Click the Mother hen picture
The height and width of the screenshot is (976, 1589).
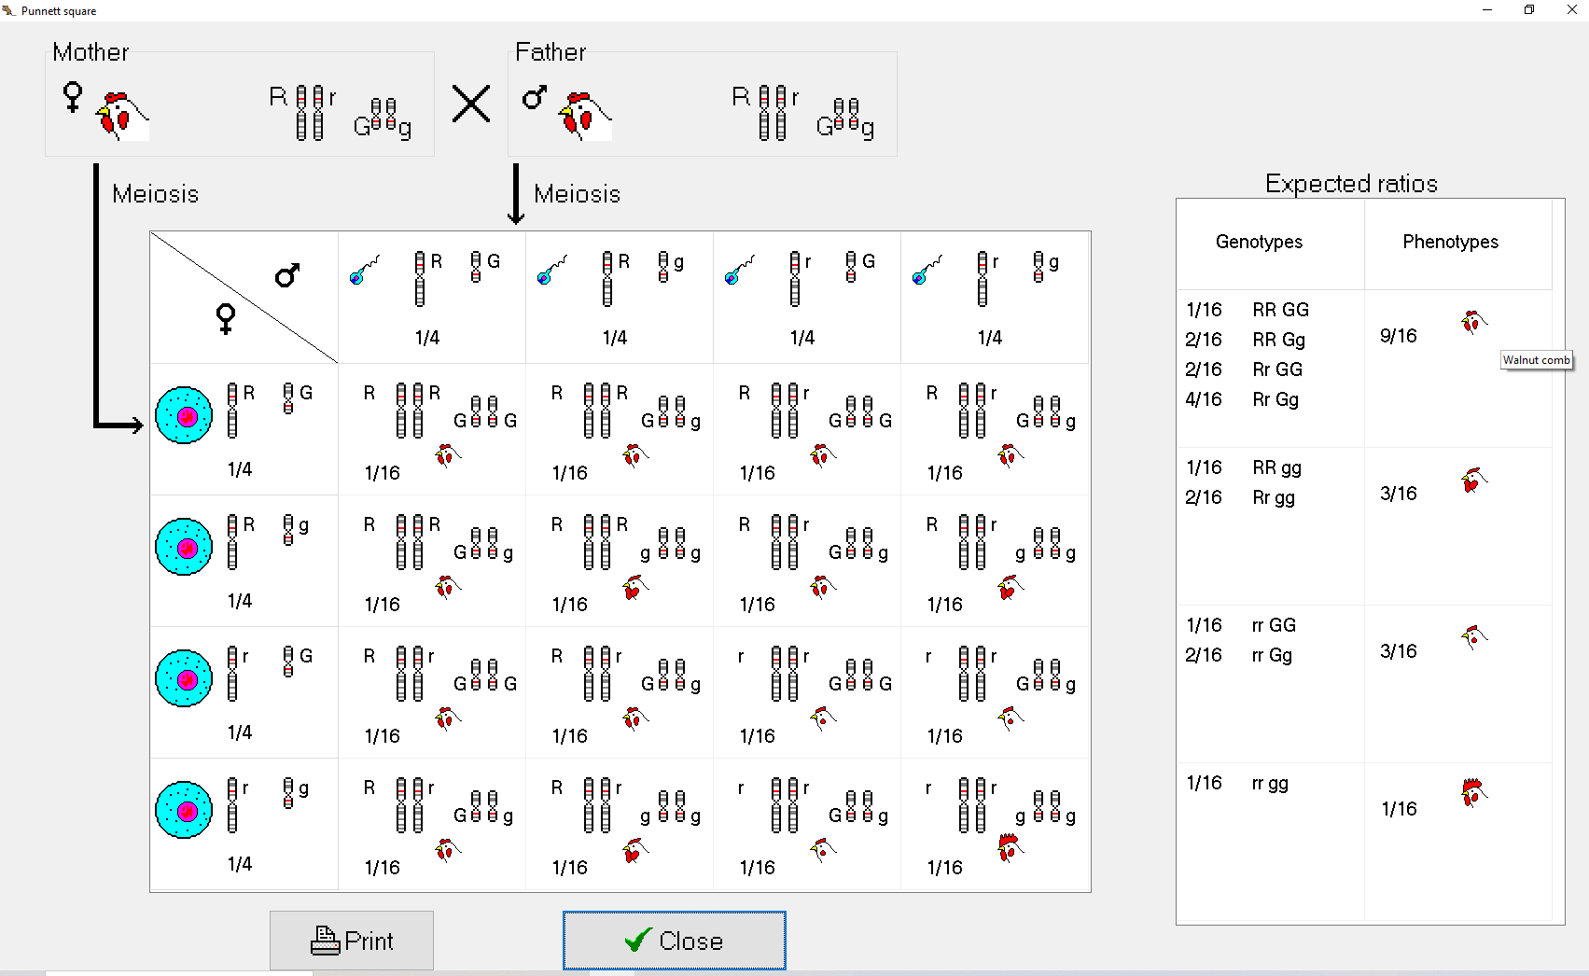122,116
